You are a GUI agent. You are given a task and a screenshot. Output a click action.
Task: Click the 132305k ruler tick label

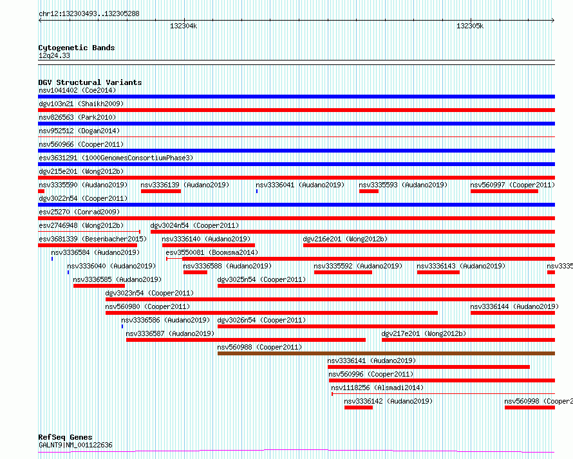[x=470, y=26]
